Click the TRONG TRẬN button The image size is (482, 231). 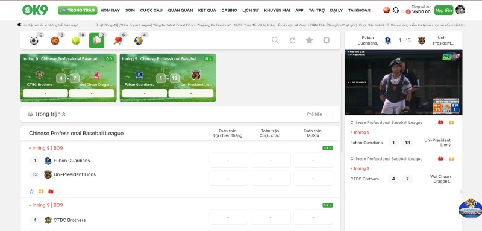pyautogui.click(x=78, y=10)
